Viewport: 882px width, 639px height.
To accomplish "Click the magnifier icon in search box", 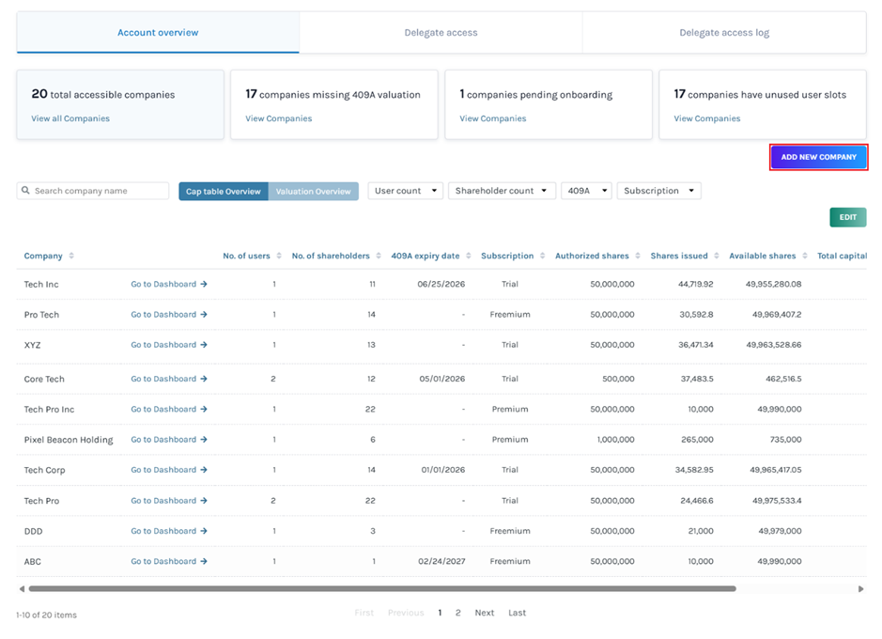I will [x=26, y=191].
